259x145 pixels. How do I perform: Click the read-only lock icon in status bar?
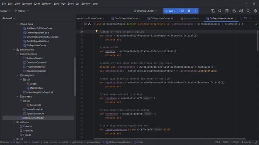pyautogui.click(x=256, y=142)
